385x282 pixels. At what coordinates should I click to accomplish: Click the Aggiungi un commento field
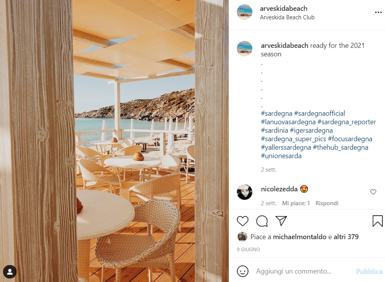304,271
